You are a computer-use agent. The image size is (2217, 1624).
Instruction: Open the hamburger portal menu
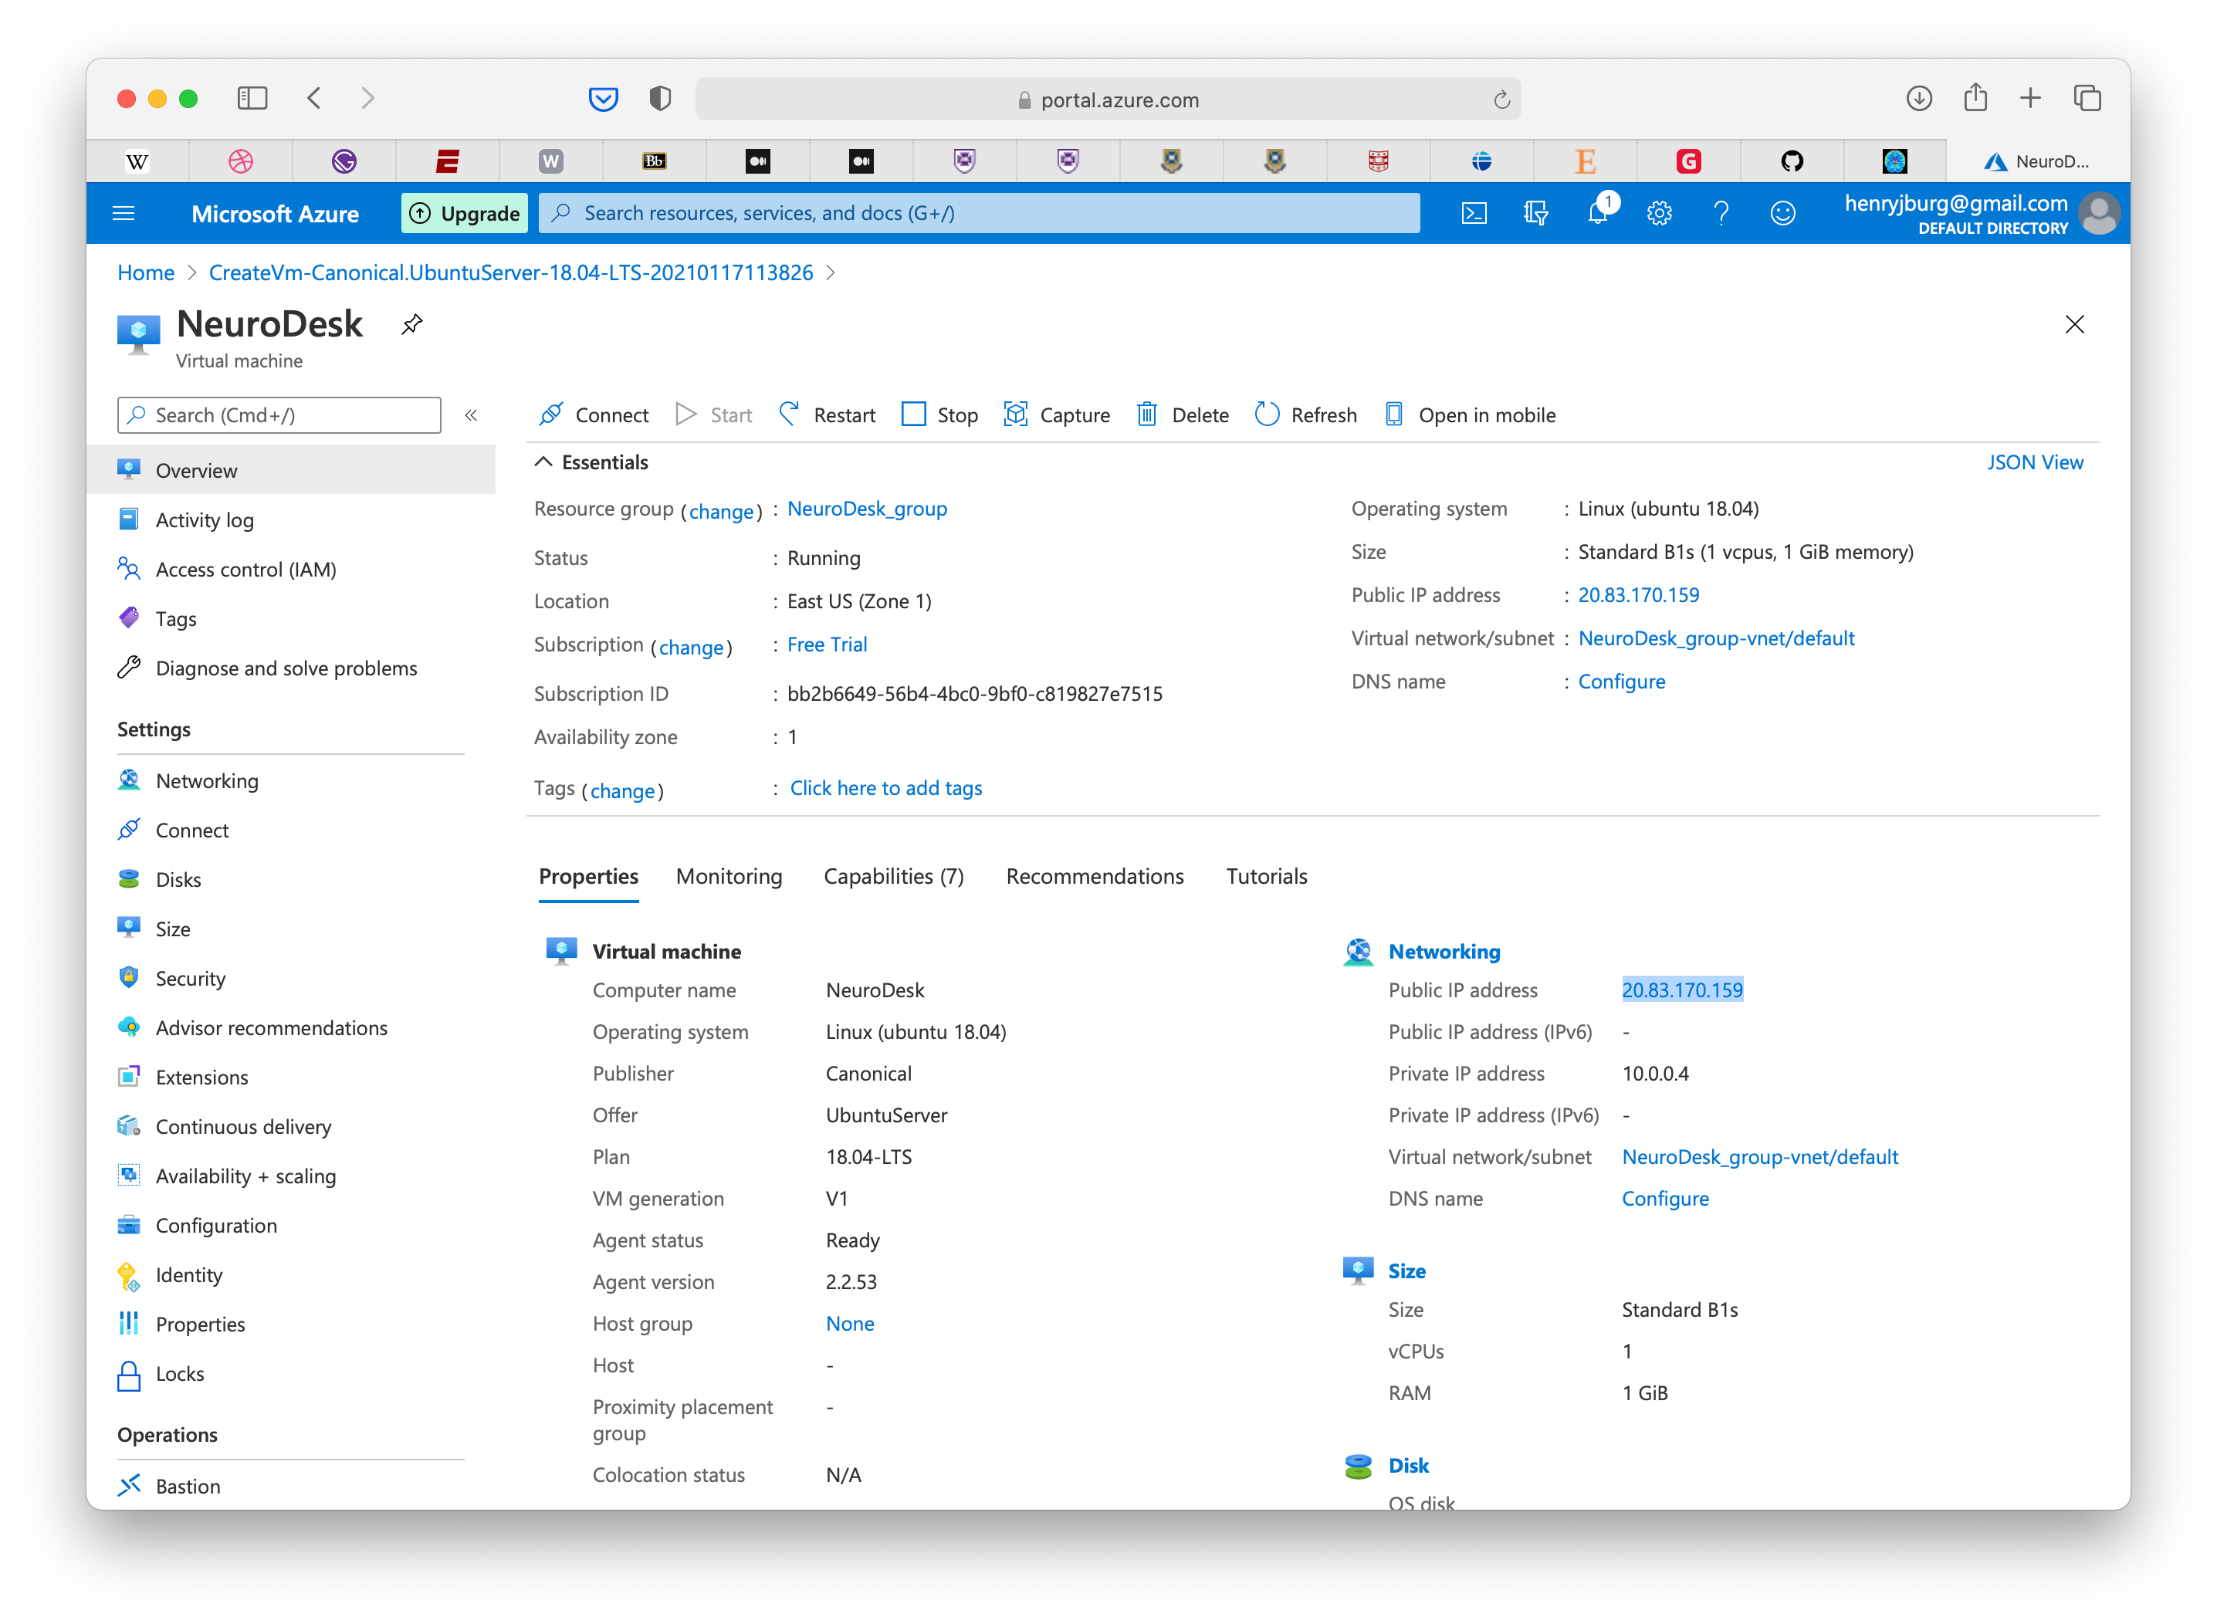click(x=124, y=213)
